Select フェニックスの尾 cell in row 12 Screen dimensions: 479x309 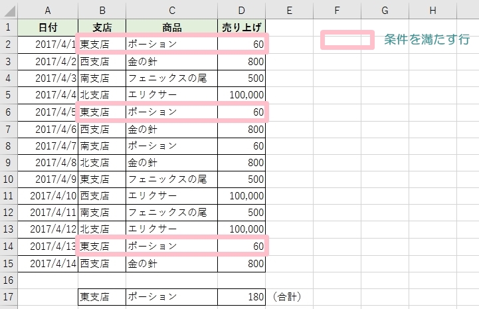point(171,213)
